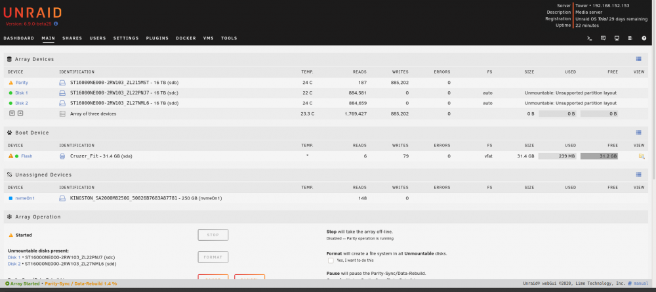Image resolution: width=656 pixels, height=292 pixels.
Task: Click Disk 1 green status indicator
Action: click(11, 93)
